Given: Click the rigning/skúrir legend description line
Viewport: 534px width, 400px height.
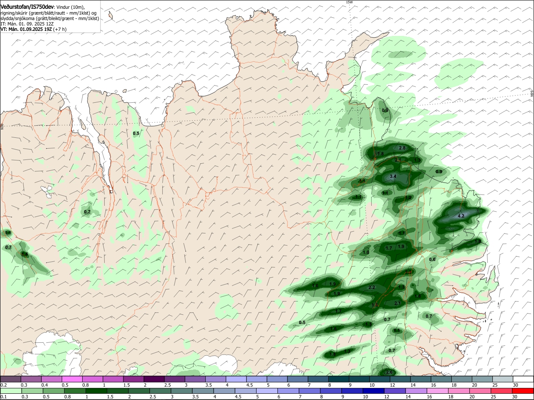Looking at the screenshot, I should click(48, 13).
